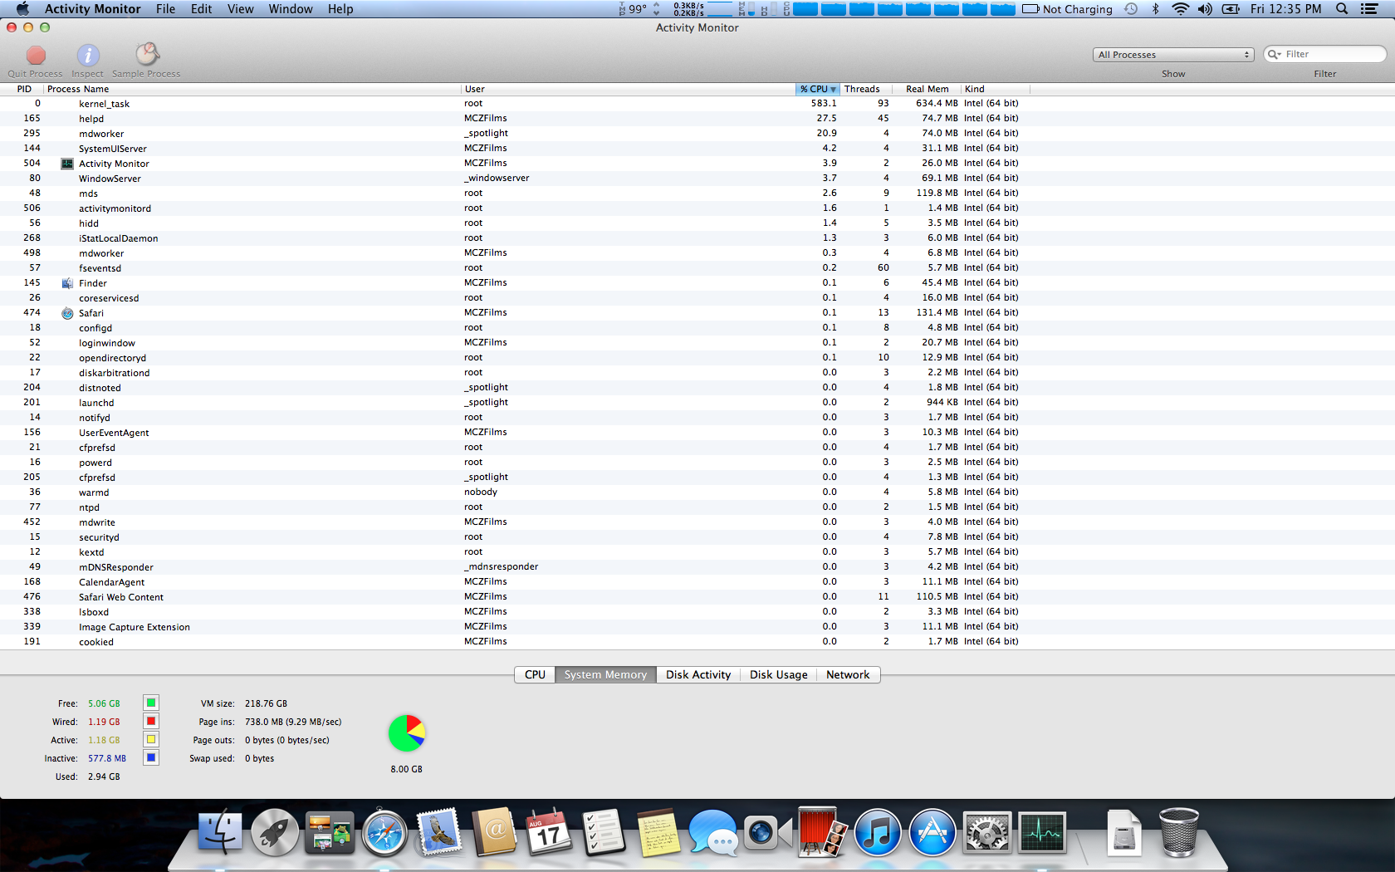Open the All Processes dropdown
1395x872 pixels.
[1173, 55]
